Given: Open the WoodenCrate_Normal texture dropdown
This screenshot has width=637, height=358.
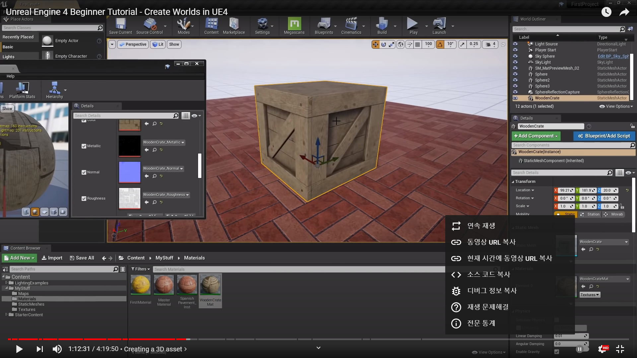Looking at the screenshot, I should point(163,169).
